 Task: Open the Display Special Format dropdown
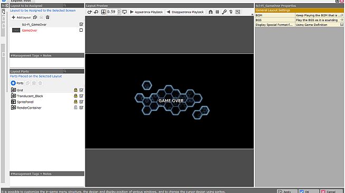pyautogui.click(x=342, y=25)
